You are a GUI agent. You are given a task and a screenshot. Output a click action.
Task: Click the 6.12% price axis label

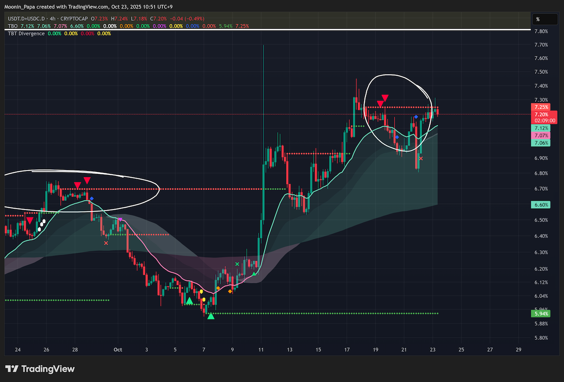[541, 282]
